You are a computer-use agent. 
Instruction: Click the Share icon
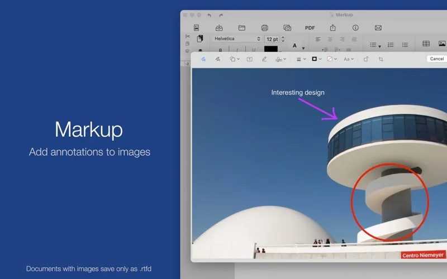332,27
